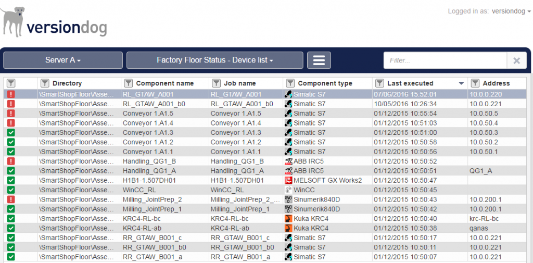
Task: Click OK status icon for Conveyor 1.A1.2
Action: [11, 142]
